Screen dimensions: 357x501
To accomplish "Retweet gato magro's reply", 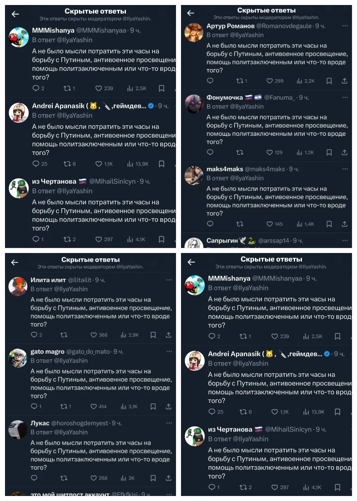I will [x=64, y=407].
